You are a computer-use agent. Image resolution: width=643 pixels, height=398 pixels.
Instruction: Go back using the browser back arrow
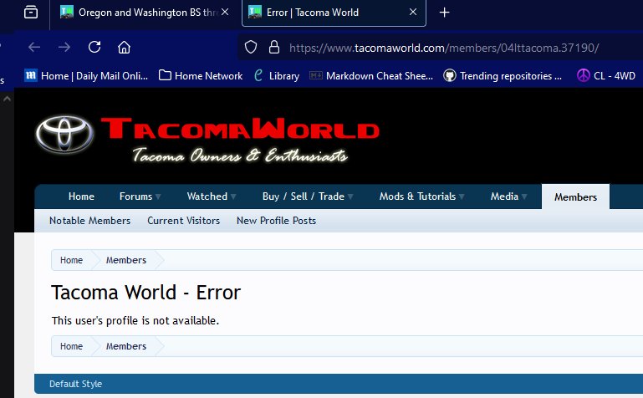pos(34,47)
